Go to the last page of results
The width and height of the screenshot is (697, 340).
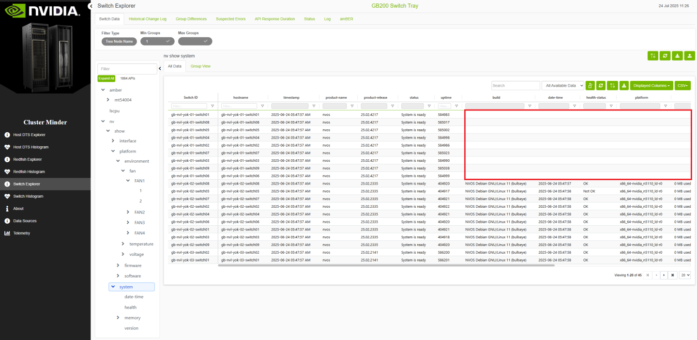(672, 275)
